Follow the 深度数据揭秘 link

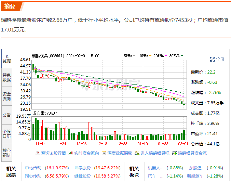[x=120, y=153]
